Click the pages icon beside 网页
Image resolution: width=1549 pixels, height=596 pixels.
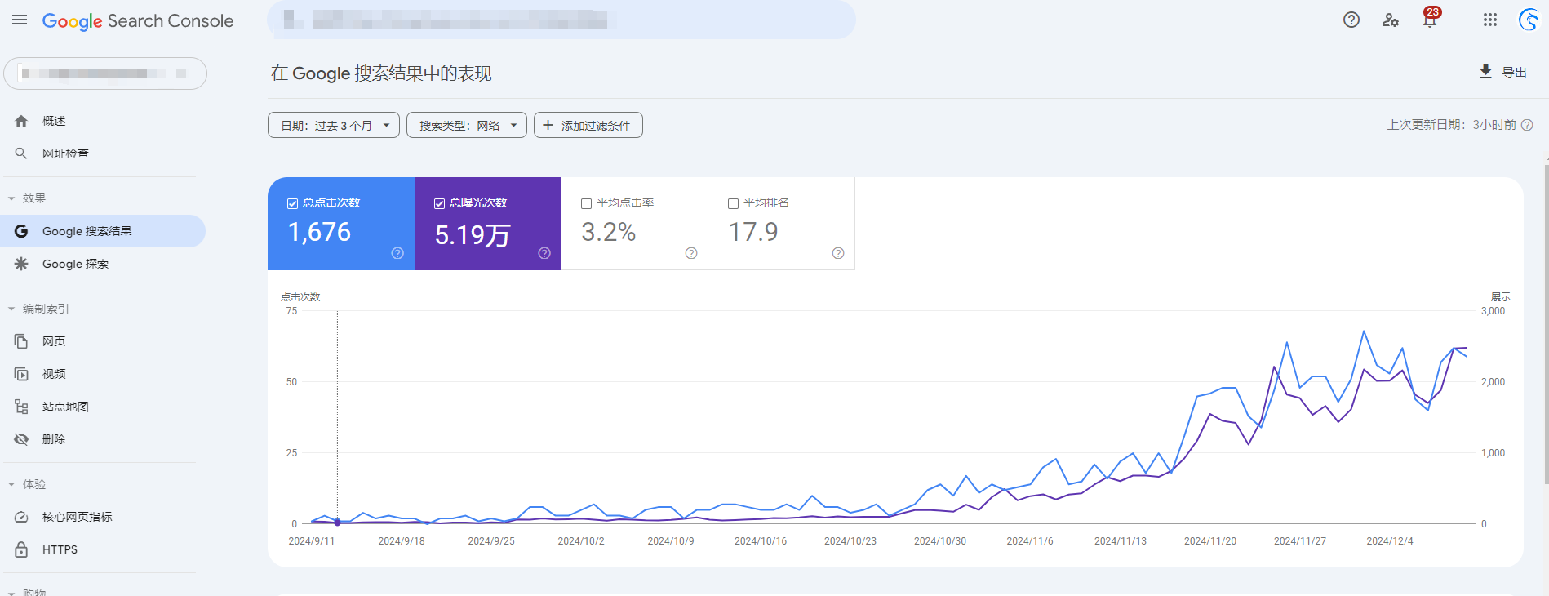point(21,341)
